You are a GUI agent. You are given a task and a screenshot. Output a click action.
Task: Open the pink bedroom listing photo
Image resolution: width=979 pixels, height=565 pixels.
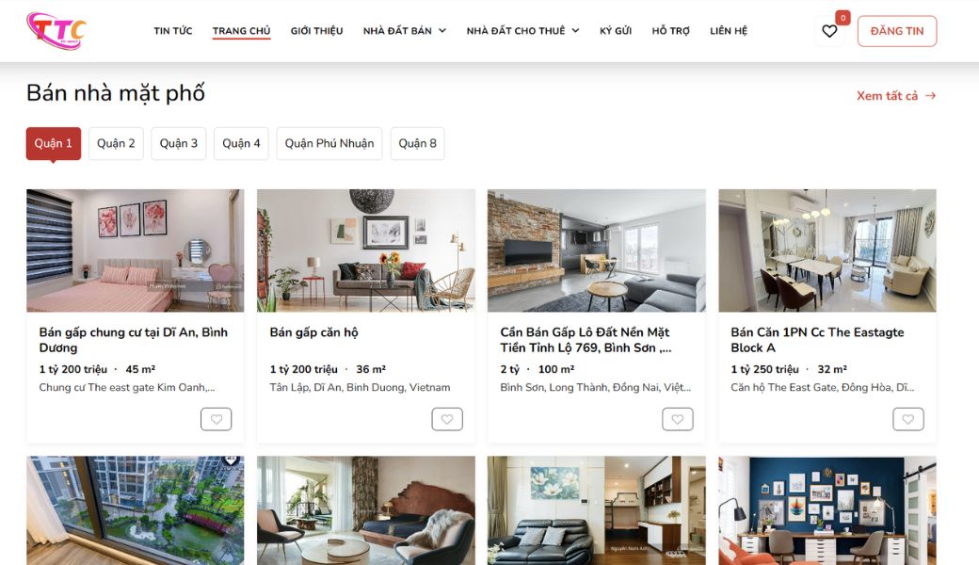click(135, 250)
